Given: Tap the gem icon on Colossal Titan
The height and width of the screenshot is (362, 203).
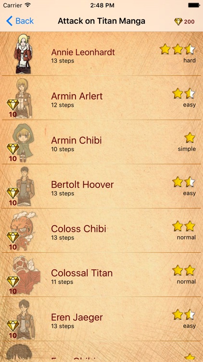Looking at the screenshot, I should (x=13, y=281).
